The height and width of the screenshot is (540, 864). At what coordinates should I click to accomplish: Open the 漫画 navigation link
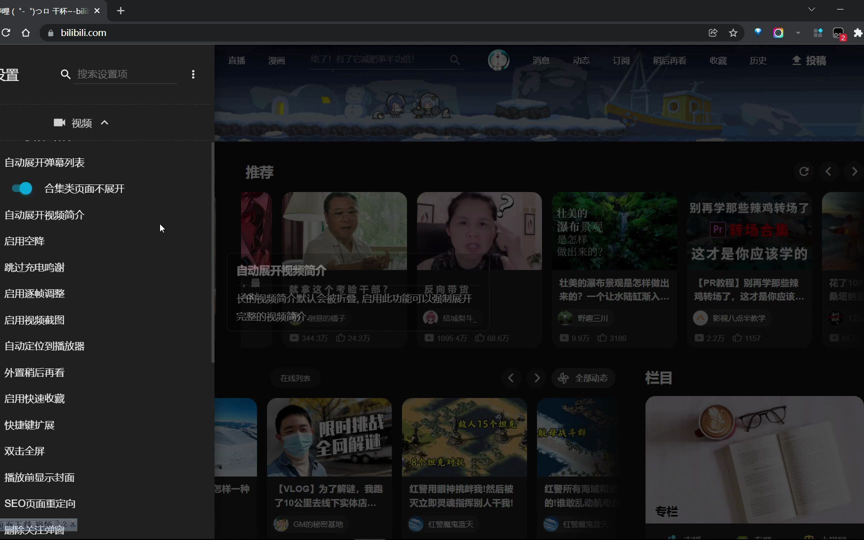pos(276,60)
